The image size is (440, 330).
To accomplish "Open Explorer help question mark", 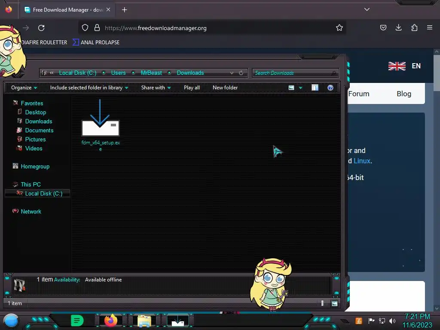I will tap(330, 88).
